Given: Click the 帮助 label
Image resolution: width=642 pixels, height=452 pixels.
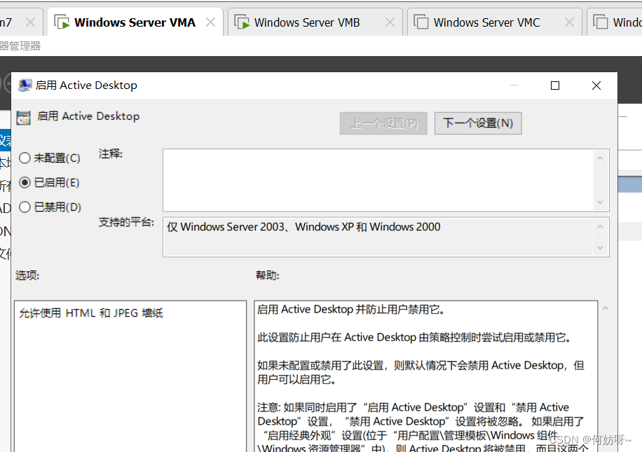Looking at the screenshot, I should point(267,275).
